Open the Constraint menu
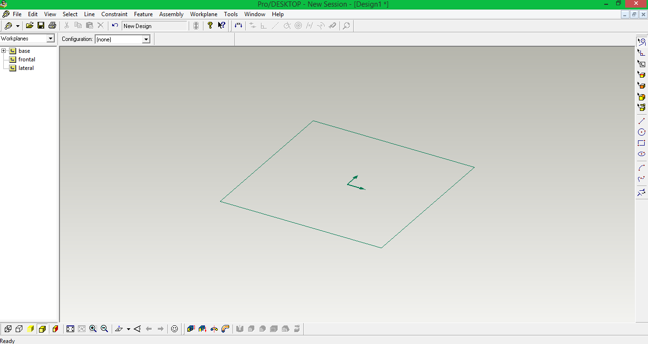The image size is (648, 344). coord(115,14)
